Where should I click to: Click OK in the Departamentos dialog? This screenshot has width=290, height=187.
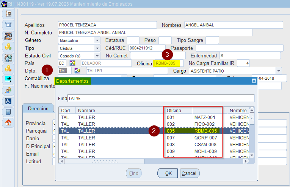tap(168, 173)
